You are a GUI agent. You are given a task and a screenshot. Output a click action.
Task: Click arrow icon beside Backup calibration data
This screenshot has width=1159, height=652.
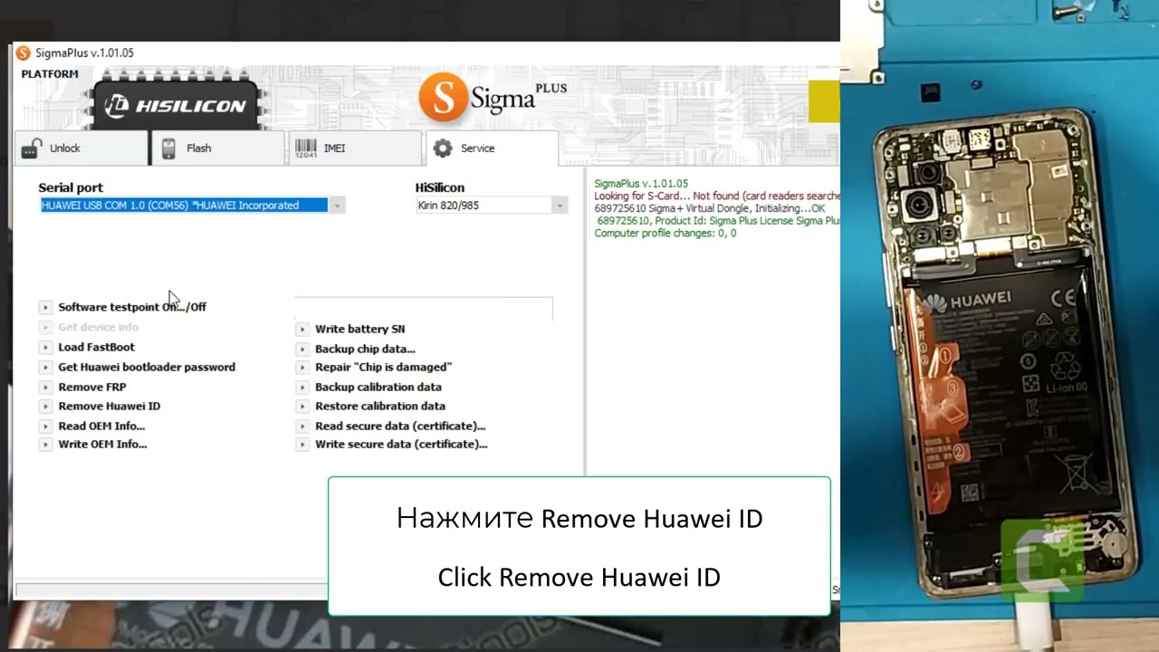tap(302, 387)
